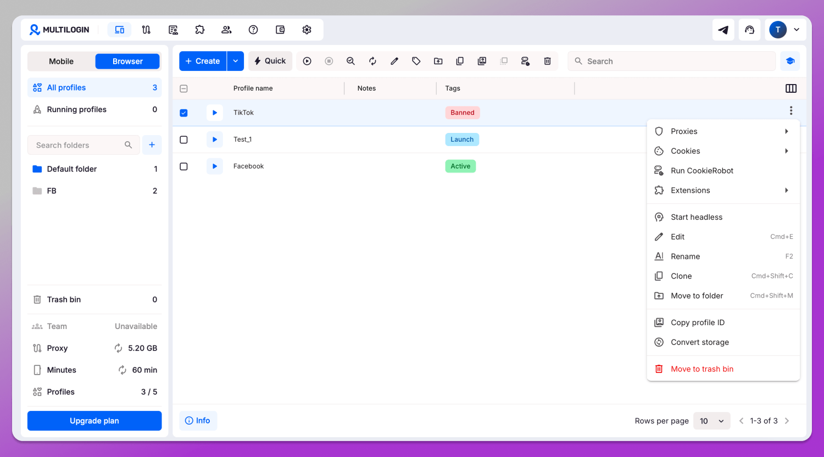Click the Telegram paper-plane icon
Viewport: 824px width, 457px height.
[x=723, y=30]
